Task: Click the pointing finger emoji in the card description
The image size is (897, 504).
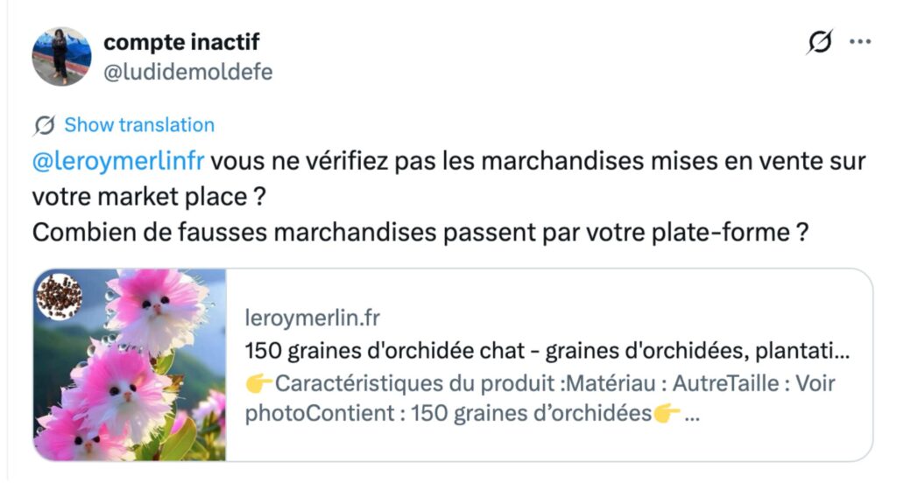Action: (x=258, y=382)
